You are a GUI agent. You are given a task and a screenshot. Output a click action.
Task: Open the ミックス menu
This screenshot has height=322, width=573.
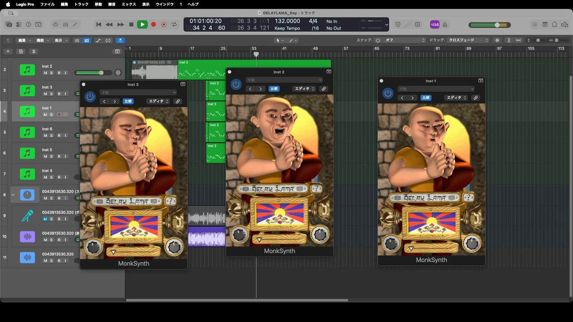[x=129, y=4]
